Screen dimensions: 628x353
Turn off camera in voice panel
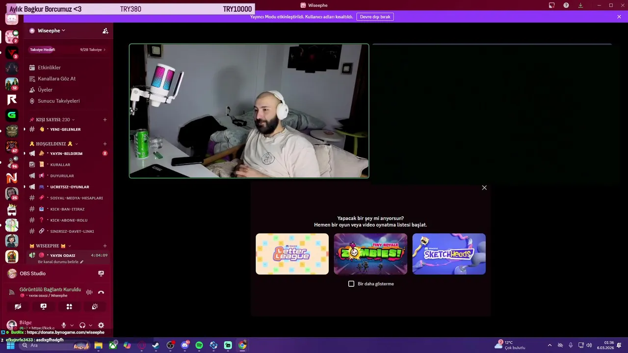pyautogui.click(x=18, y=306)
